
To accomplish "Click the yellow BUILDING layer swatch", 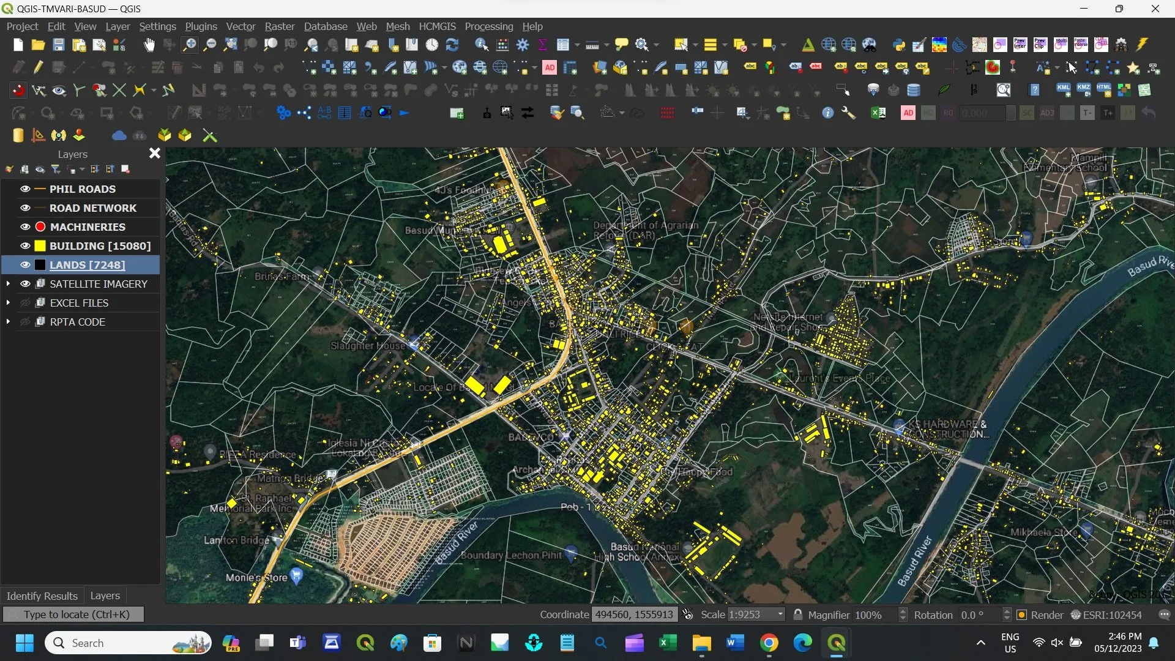I will point(40,246).
